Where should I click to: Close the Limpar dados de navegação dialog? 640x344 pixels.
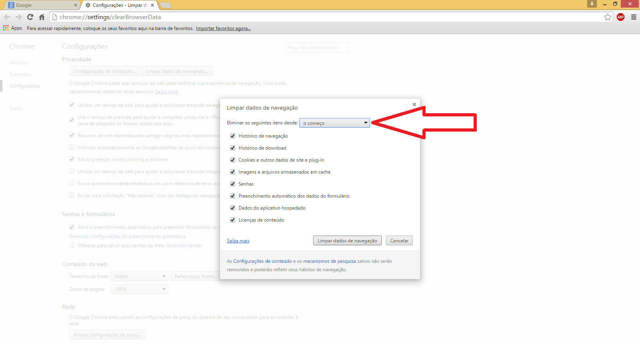tap(414, 104)
